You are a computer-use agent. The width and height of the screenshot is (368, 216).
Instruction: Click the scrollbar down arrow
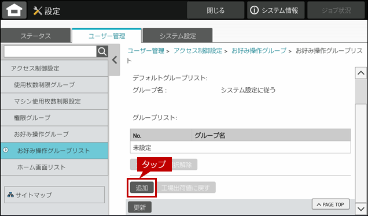360,208
